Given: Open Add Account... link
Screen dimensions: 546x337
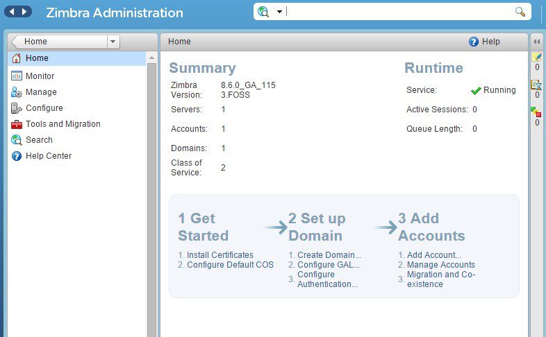Looking at the screenshot, I should pos(434,255).
